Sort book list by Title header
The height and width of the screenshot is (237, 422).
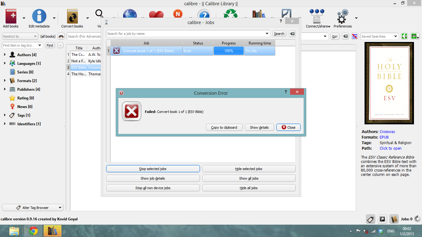79,48
